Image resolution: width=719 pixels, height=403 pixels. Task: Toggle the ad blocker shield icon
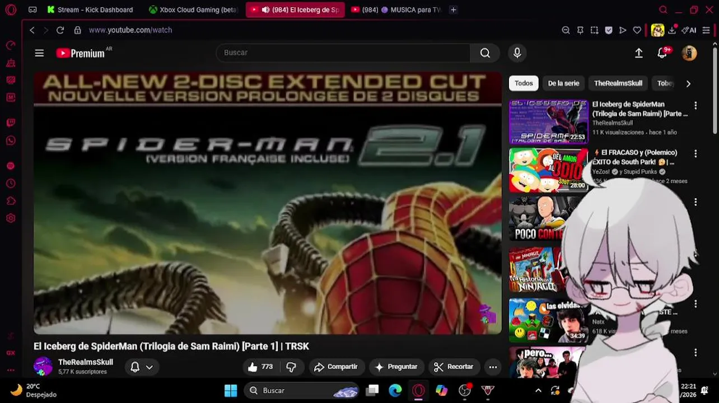click(609, 30)
